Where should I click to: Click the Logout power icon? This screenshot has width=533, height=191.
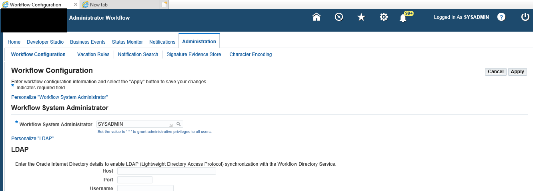point(525,17)
